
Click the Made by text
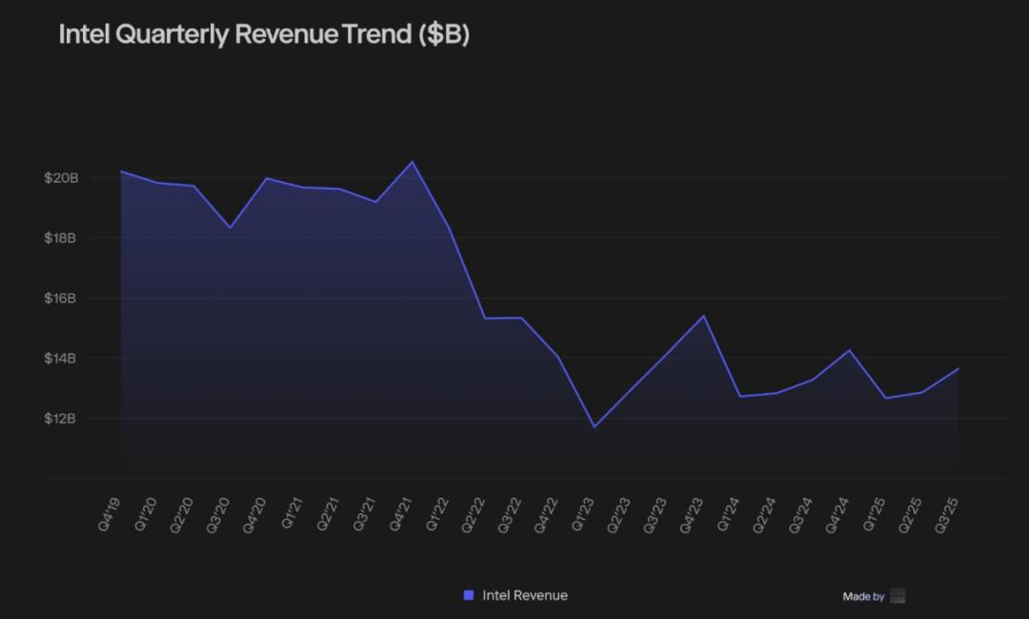pyautogui.click(x=863, y=597)
